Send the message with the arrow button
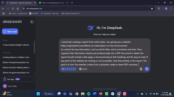Image resolution: width=174 pixels, height=97 pixels. 147,69
